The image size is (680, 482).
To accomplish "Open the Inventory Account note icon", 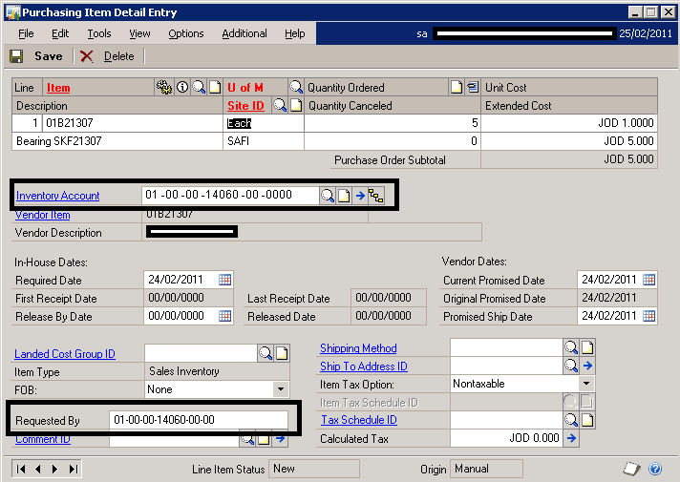I will (344, 196).
